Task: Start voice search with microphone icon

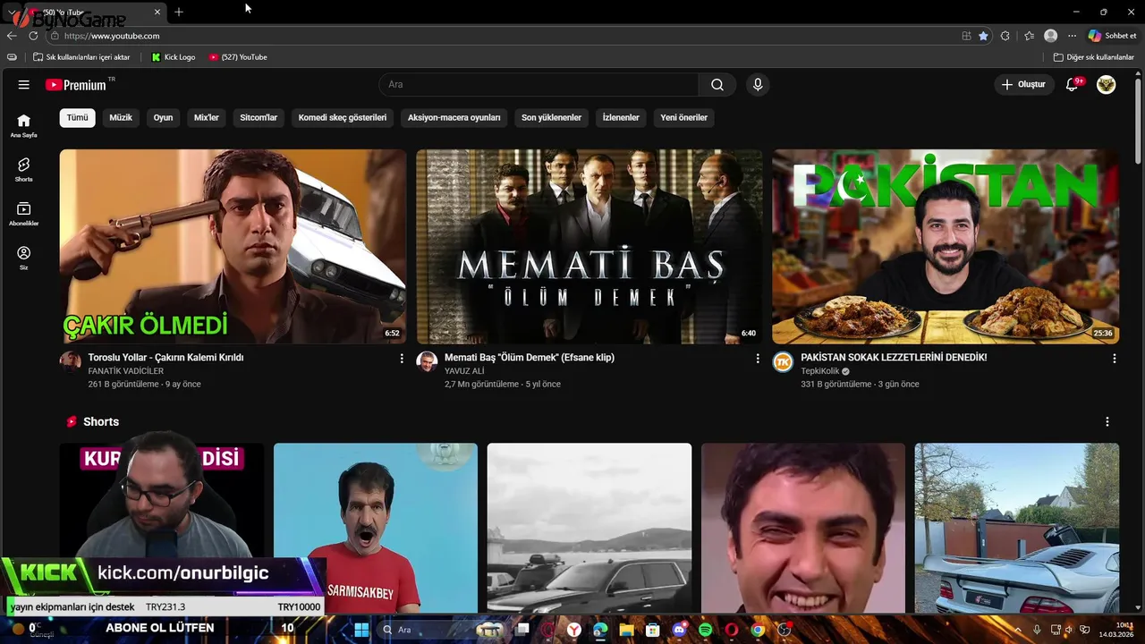Action: (x=758, y=85)
